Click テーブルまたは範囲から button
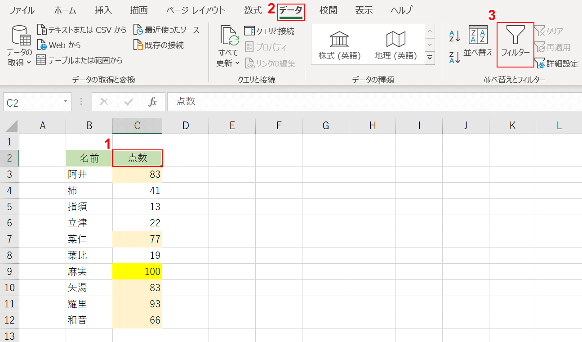This screenshot has height=342, width=582. pyautogui.click(x=80, y=60)
